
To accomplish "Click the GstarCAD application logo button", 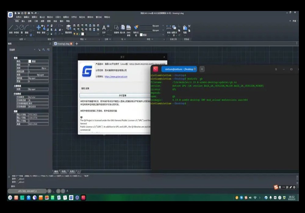I will pyautogui.click(x=10, y=15).
